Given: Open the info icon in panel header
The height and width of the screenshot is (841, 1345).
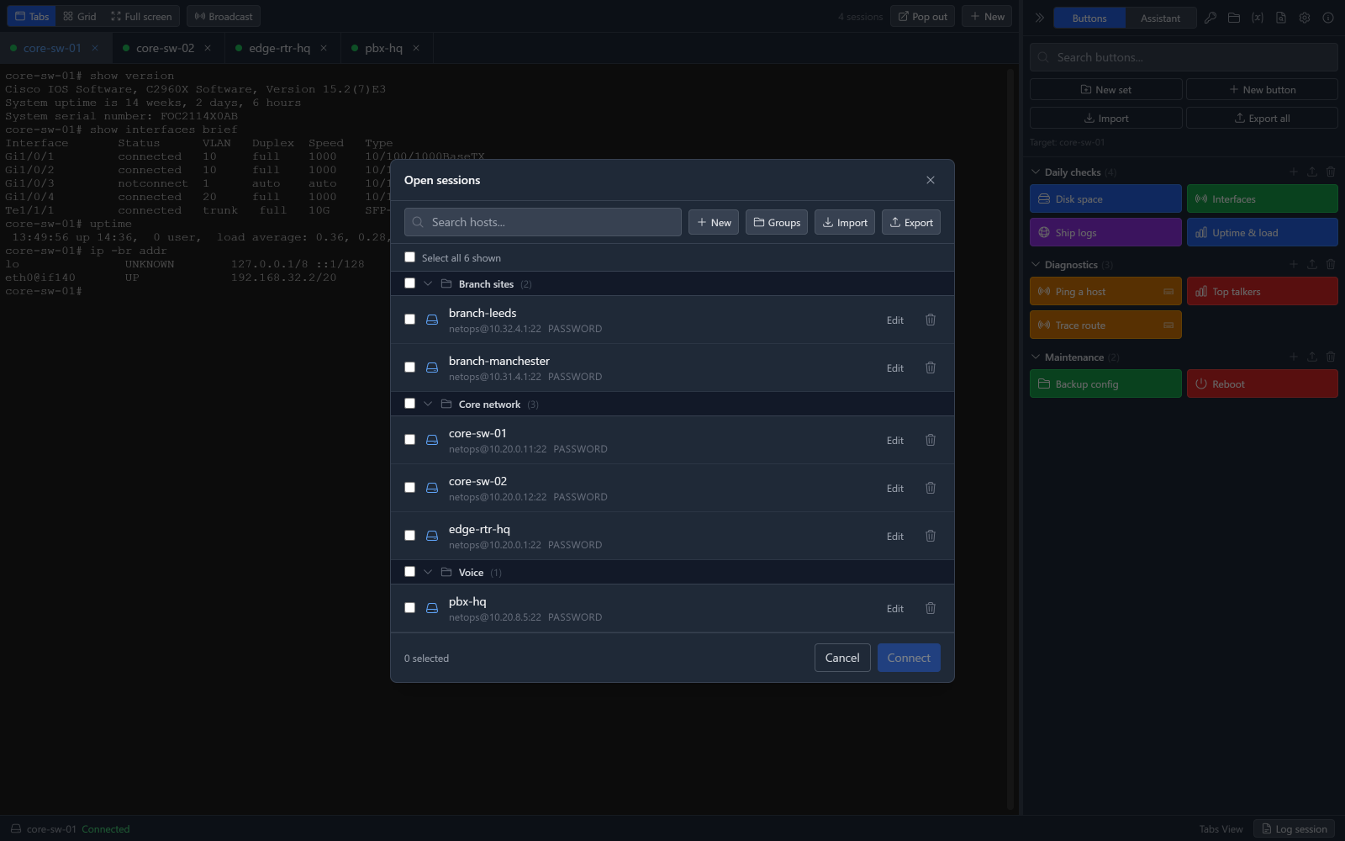Looking at the screenshot, I should click(x=1328, y=18).
